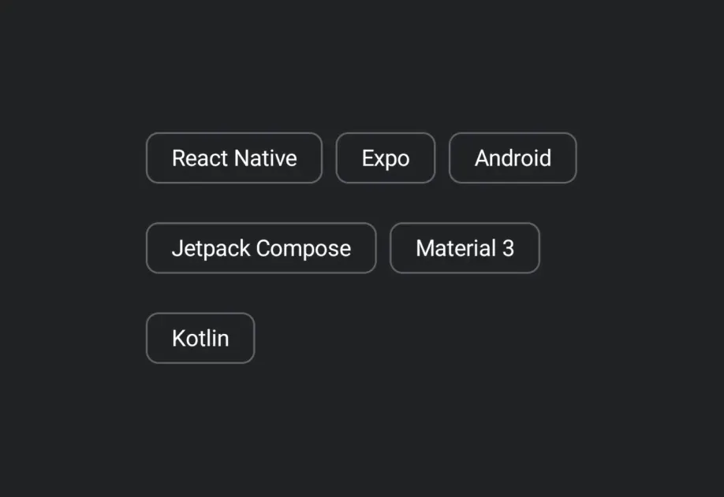Enable the Jetpack Compose tag

coord(261,248)
